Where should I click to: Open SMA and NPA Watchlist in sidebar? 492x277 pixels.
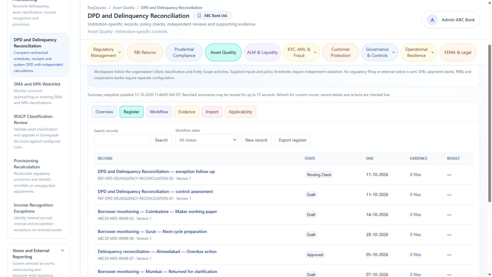coord(39,93)
